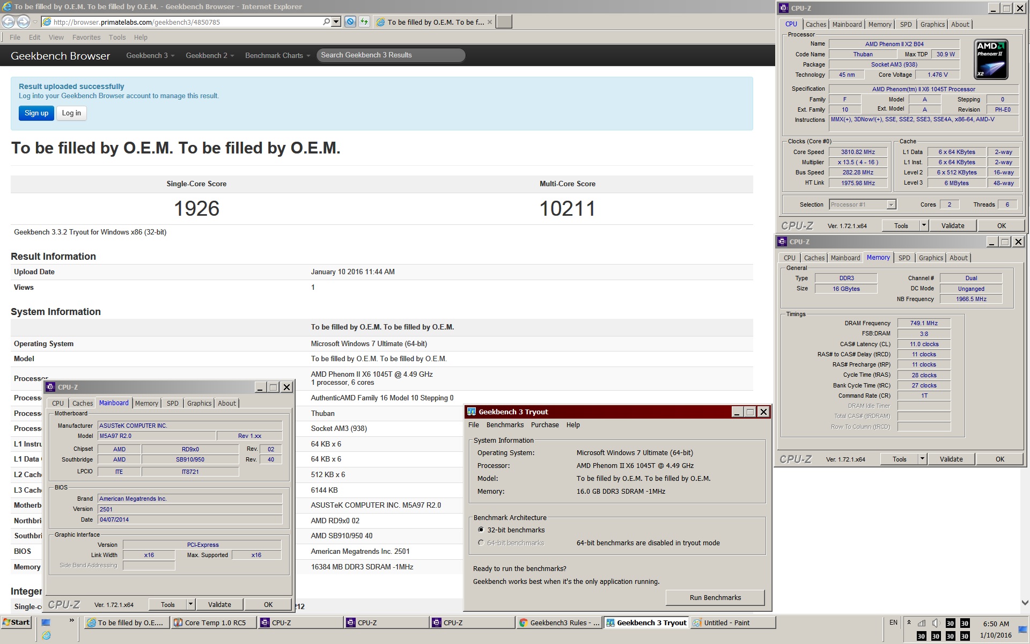Viewport: 1030px width, 644px height.
Task: Click Geekbench 3 Tryout window title icon
Action: point(472,412)
